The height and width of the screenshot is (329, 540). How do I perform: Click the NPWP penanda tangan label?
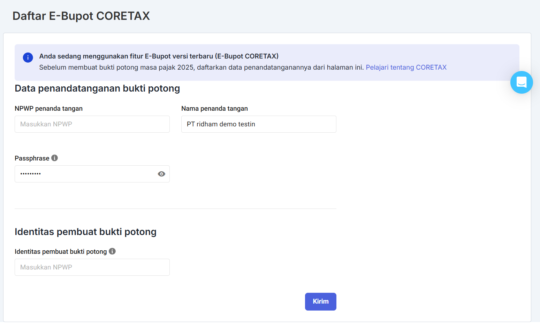[x=48, y=108]
